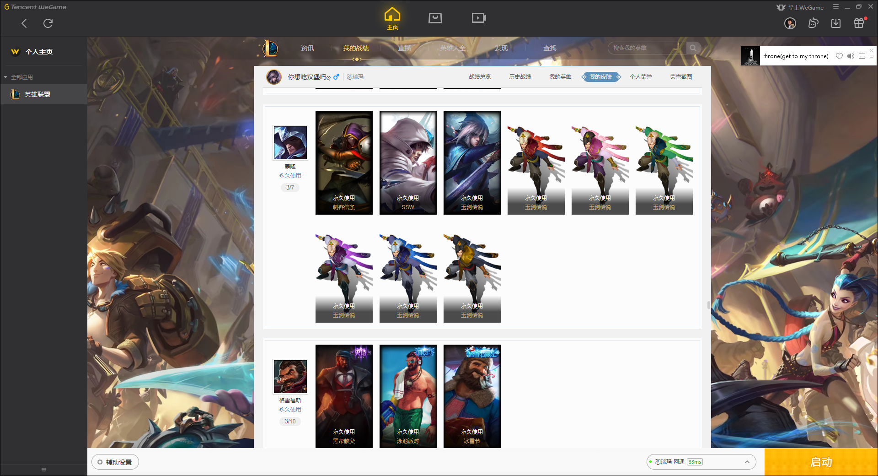Open the 英雄大全 tab
The image size is (878, 476).
click(453, 48)
